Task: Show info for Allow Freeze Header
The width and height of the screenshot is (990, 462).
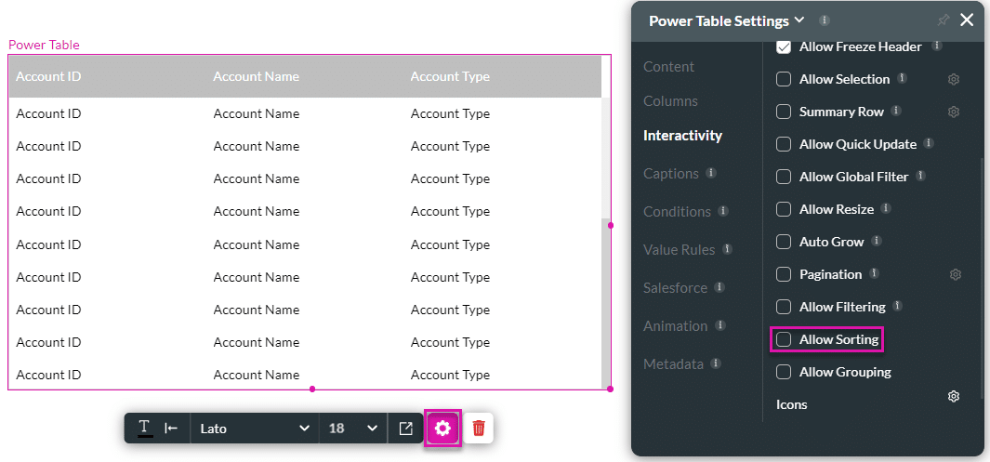Action: 937,46
